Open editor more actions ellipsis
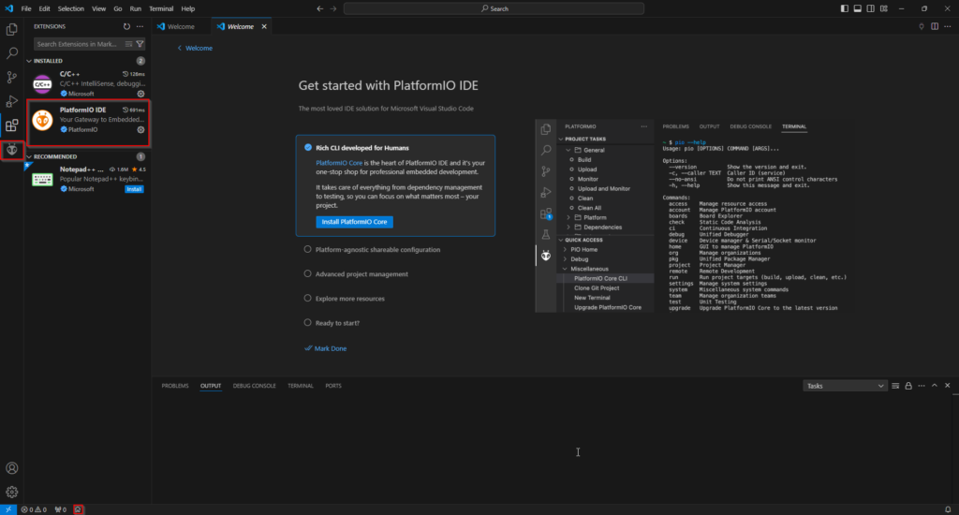This screenshot has height=515, width=959. [948, 26]
